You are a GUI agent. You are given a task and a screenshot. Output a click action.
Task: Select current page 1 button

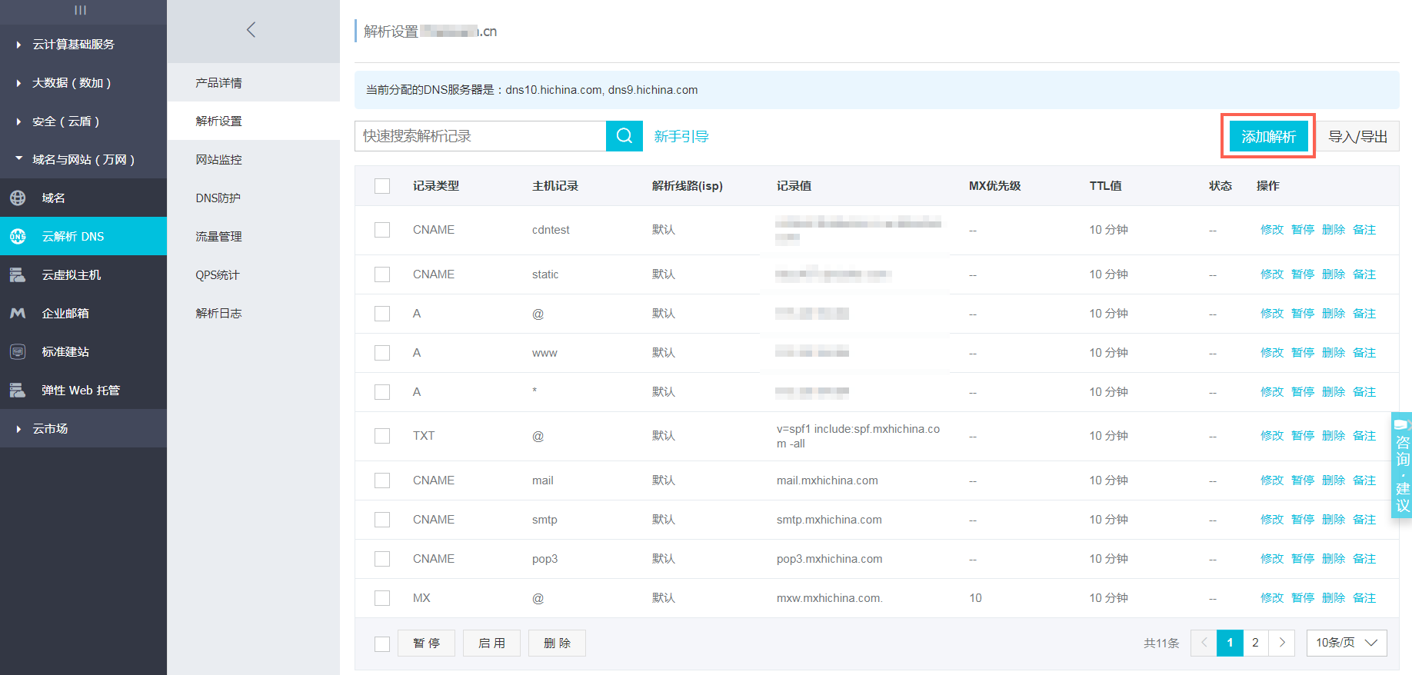[x=1230, y=643]
